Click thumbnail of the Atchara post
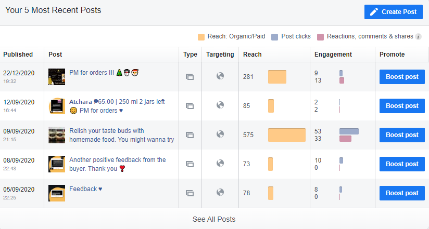The image size is (429, 229). [57, 106]
